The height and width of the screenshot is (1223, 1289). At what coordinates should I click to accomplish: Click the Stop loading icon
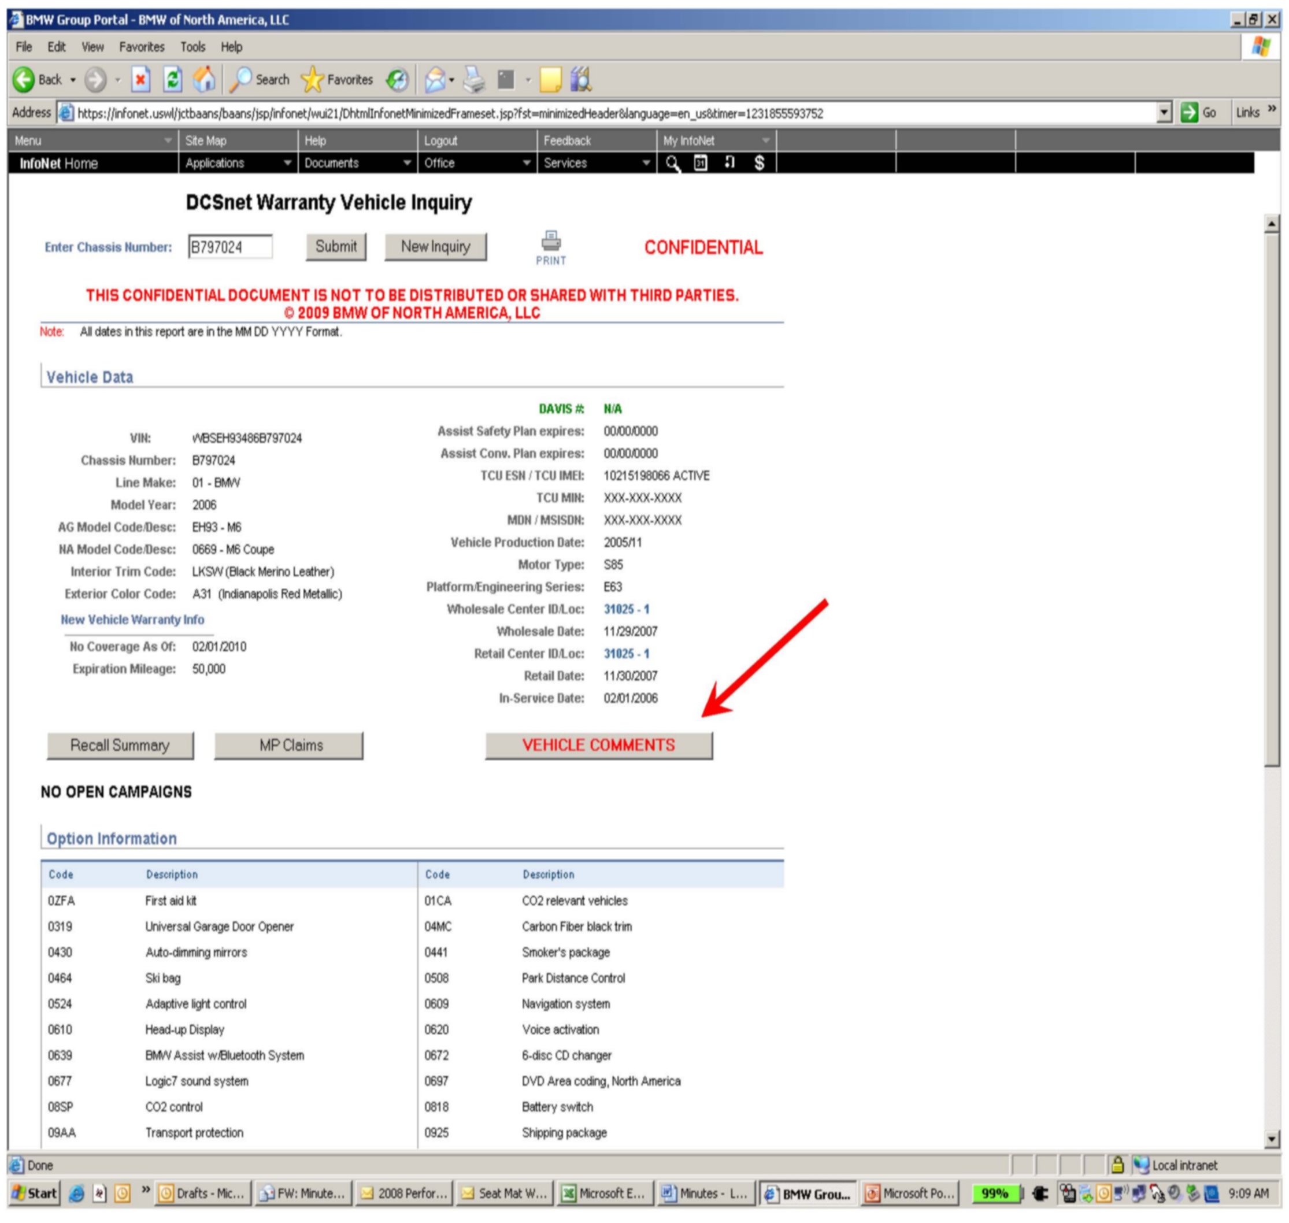[140, 80]
